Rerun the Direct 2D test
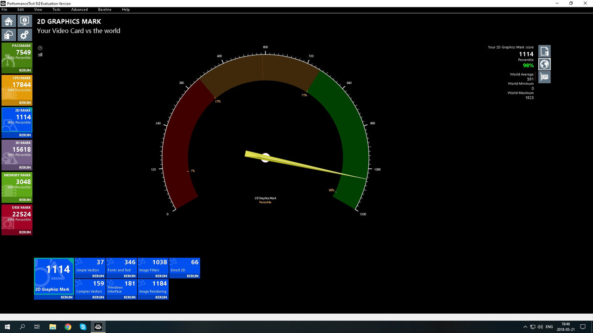 tap(192, 276)
